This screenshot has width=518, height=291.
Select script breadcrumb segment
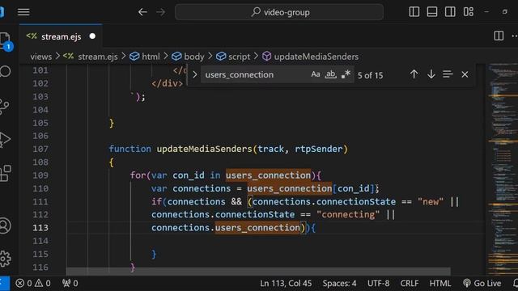click(x=233, y=57)
